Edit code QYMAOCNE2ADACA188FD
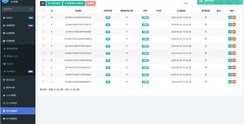The image size is (244, 124). pyautogui.click(x=230, y=39)
